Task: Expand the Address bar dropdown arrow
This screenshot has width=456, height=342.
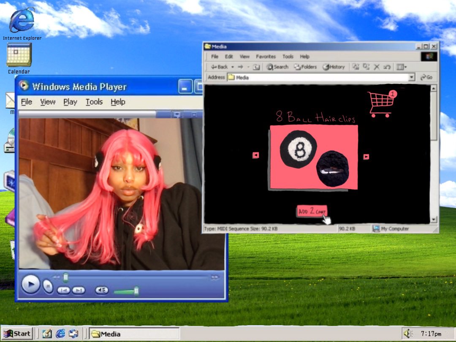Action: point(411,77)
